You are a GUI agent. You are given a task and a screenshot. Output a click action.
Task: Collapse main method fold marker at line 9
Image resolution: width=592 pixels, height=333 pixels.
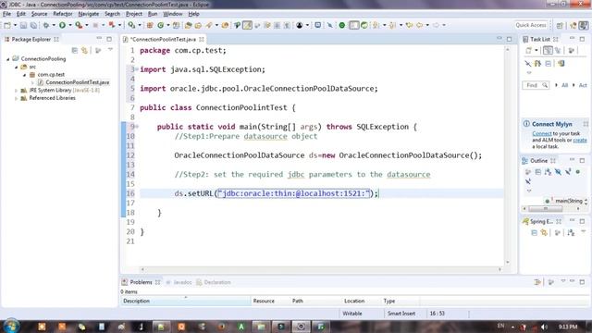click(137, 127)
